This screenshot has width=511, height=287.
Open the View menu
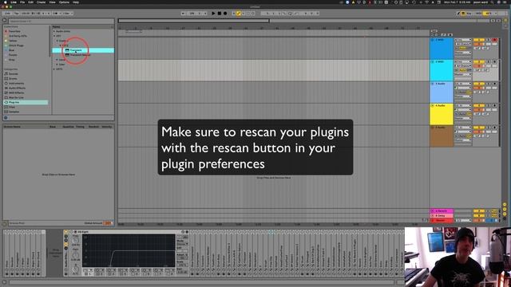click(52, 2)
